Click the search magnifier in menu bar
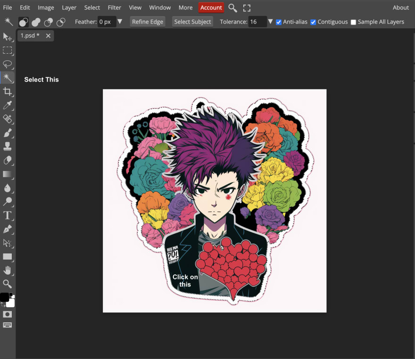The width and height of the screenshot is (415, 359). (x=232, y=8)
